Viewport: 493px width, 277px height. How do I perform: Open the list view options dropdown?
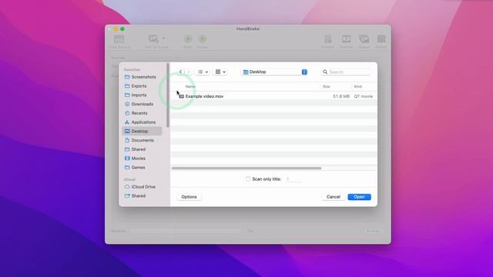point(203,72)
